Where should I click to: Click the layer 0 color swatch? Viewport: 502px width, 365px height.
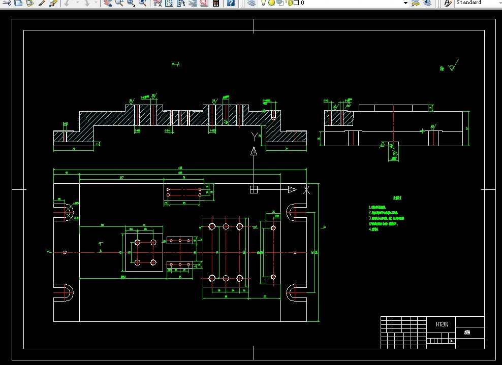(x=296, y=3)
